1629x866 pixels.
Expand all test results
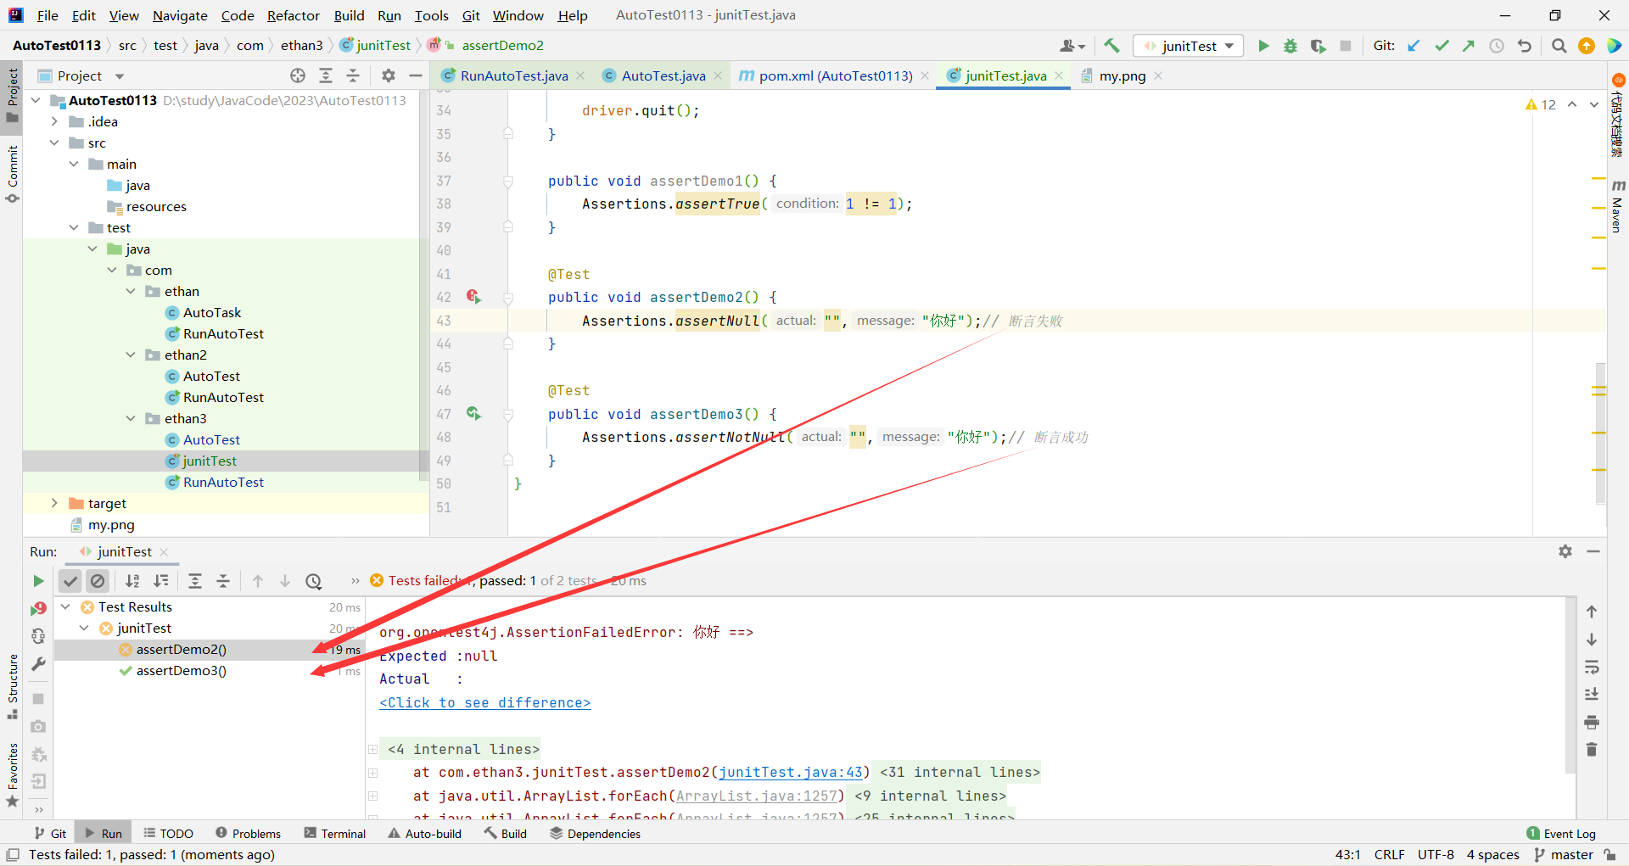tap(195, 581)
